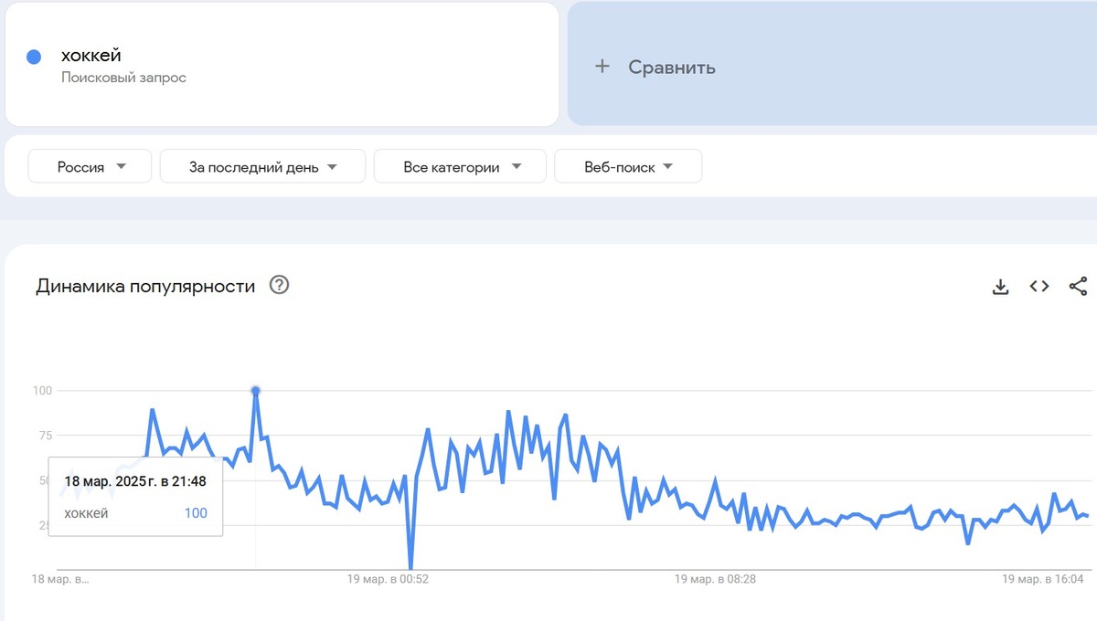Click the blue dot beside хоккей

pyautogui.click(x=34, y=57)
